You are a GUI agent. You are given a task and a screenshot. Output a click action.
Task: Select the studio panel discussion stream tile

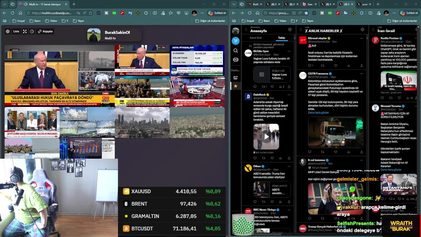tap(32, 122)
